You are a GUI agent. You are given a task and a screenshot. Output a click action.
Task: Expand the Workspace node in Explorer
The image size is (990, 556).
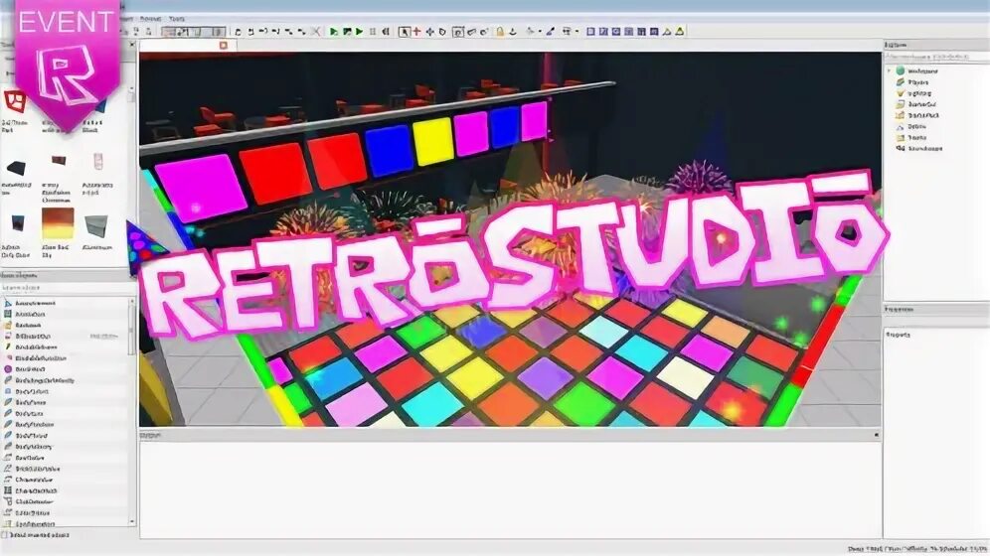890,70
